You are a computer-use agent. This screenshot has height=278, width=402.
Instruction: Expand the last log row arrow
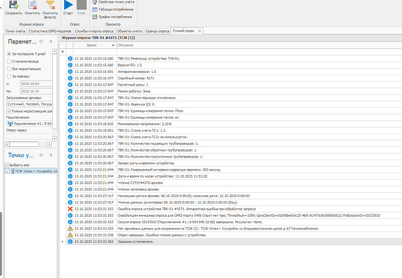point(62,242)
